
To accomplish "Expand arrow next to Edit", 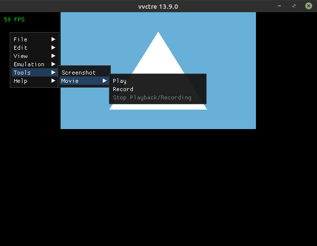I will (53, 47).
